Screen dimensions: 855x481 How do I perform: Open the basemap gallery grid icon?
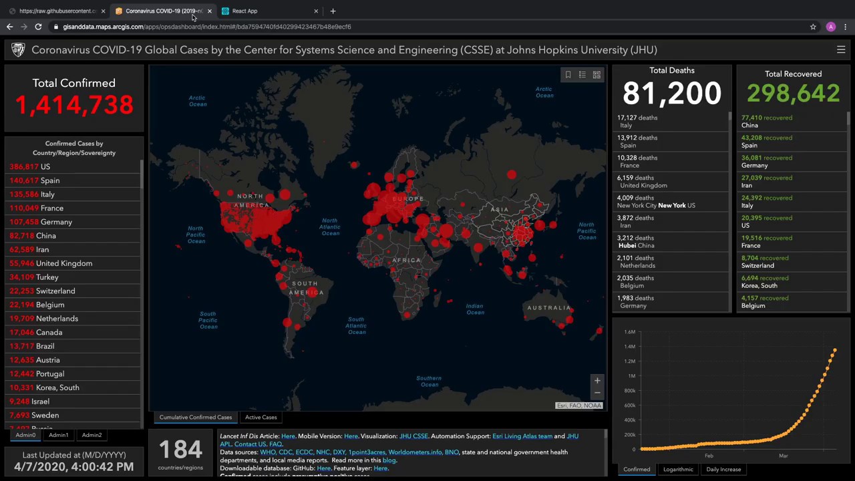(x=596, y=75)
